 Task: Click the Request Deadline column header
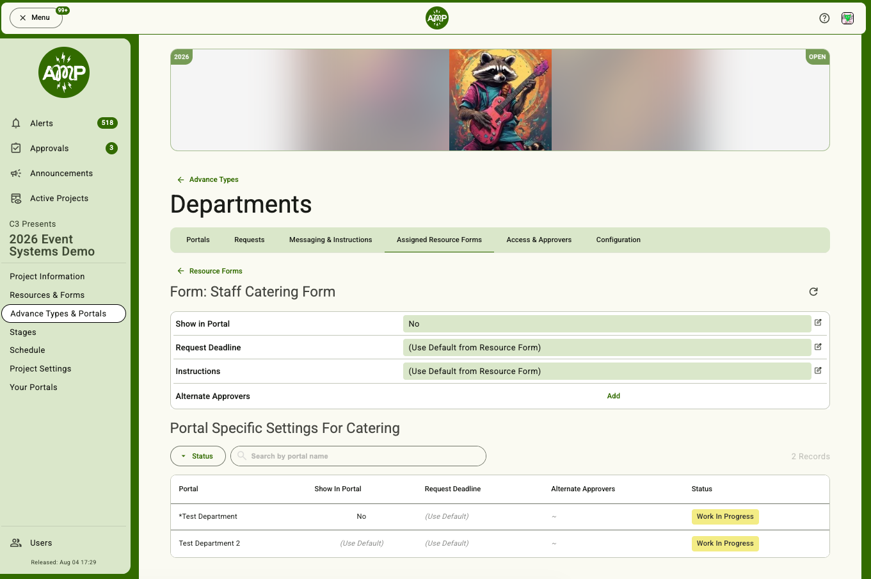[x=452, y=489]
